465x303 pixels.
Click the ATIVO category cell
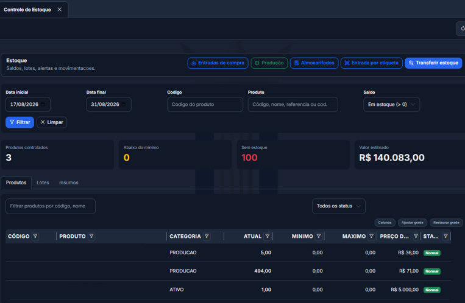(177, 290)
